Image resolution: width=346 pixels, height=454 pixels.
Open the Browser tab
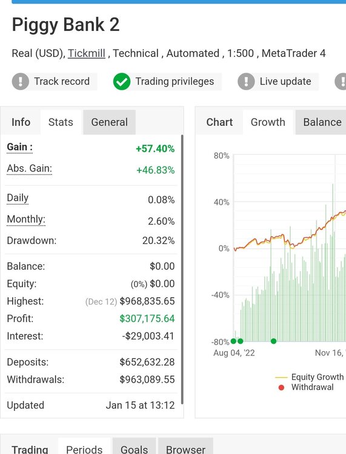click(185, 446)
